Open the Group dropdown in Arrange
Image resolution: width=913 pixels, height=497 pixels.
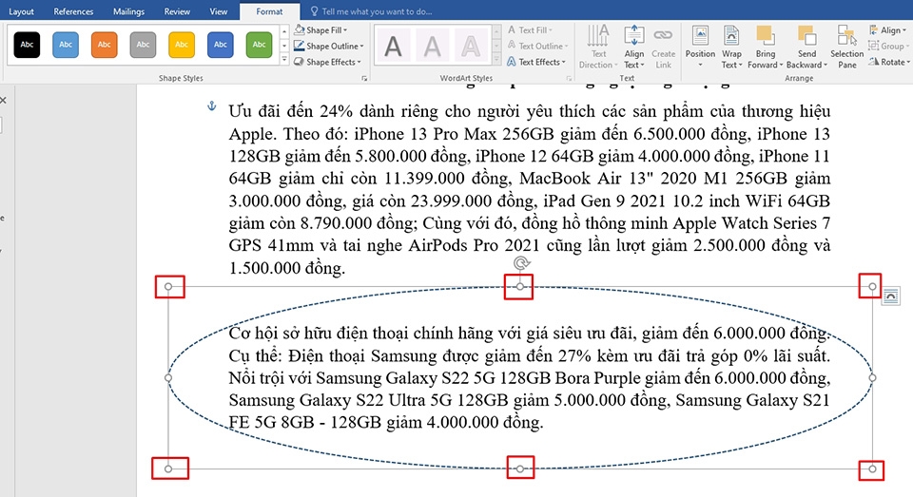888,46
